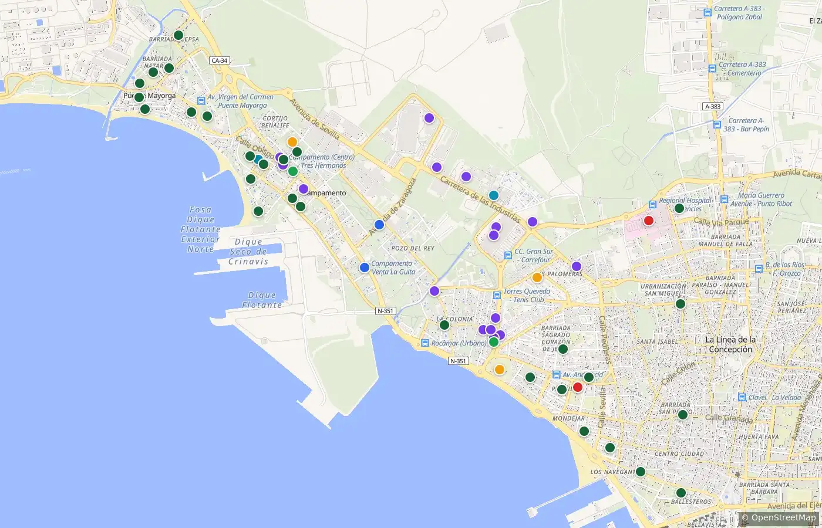Click the Clavel - La Velada bus stop icon
This screenshot has width=822, height=528.
click(742, 397)
